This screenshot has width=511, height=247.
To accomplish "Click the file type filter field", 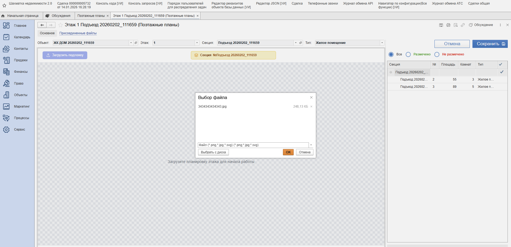I will click(x=253, y=145).
